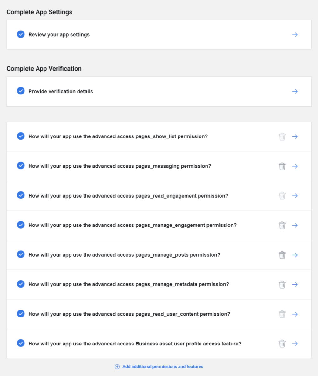This screenshot has width=318, height=376.
Task: Open Provide verification details arrow
Action: [295, 91]
